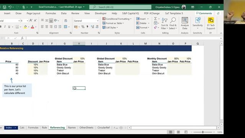Open the Formulas ribbon tab
Viewport: 245px width, 138px height.
coord(51,13)
